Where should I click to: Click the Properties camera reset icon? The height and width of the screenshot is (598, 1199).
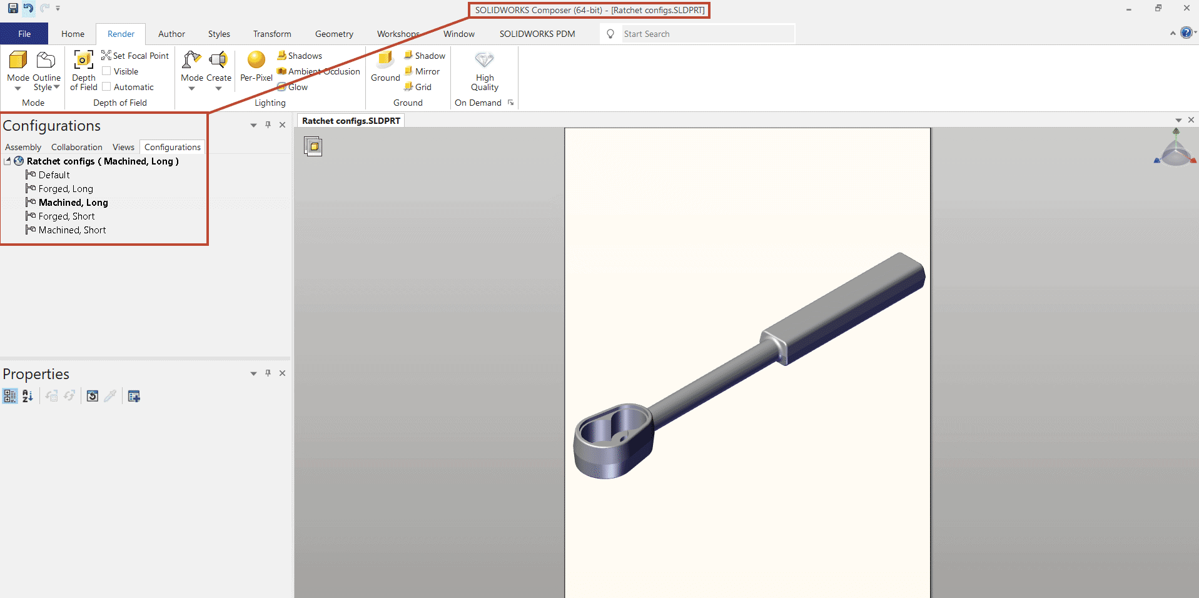pos(92,396)
